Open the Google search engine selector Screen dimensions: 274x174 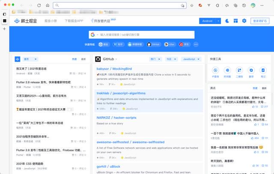pos(95,35)
